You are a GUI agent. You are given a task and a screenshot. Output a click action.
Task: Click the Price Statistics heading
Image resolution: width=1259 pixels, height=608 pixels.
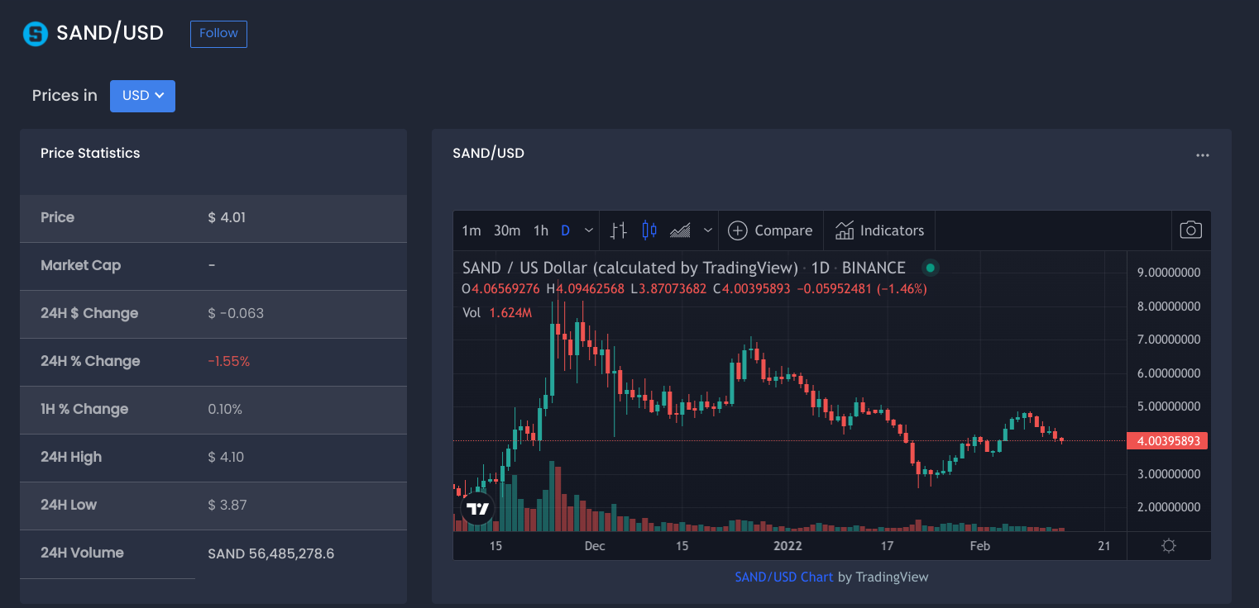point(90,153)
